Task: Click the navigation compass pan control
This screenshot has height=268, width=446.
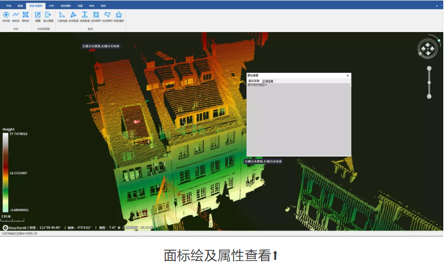Action: (x=428, y=49)
